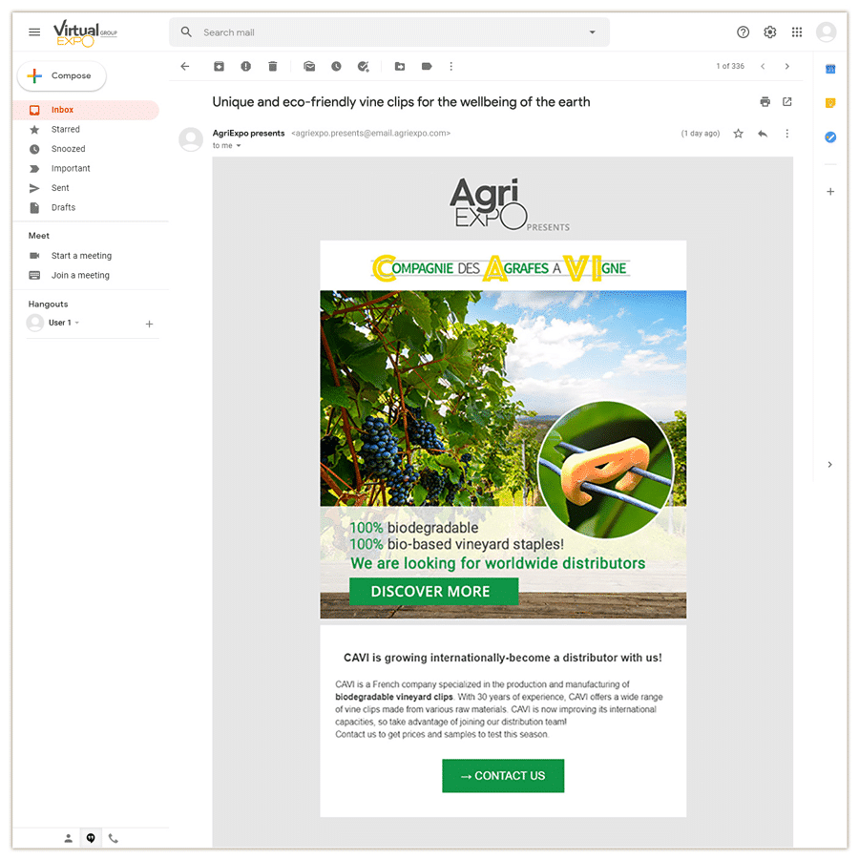Select Inbox folder

tap(86, 110)
